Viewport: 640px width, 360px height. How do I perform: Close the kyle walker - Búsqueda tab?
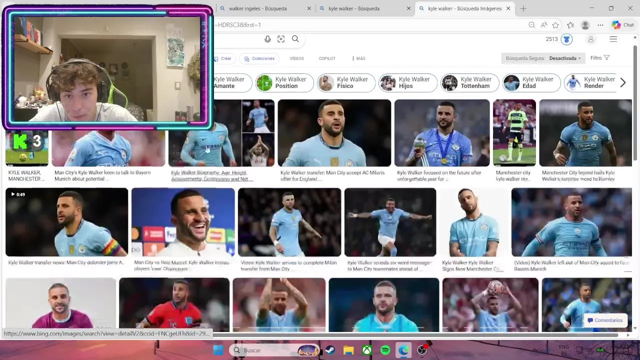[408, 8]
